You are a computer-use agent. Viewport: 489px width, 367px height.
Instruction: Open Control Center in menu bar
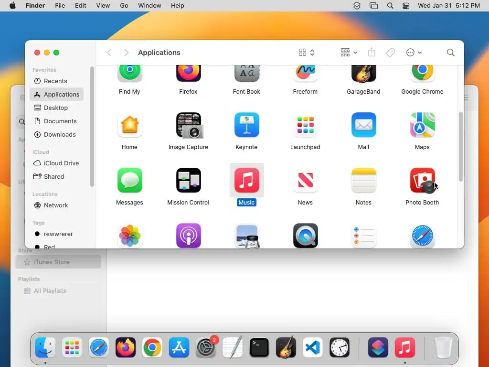click(406, 6)
